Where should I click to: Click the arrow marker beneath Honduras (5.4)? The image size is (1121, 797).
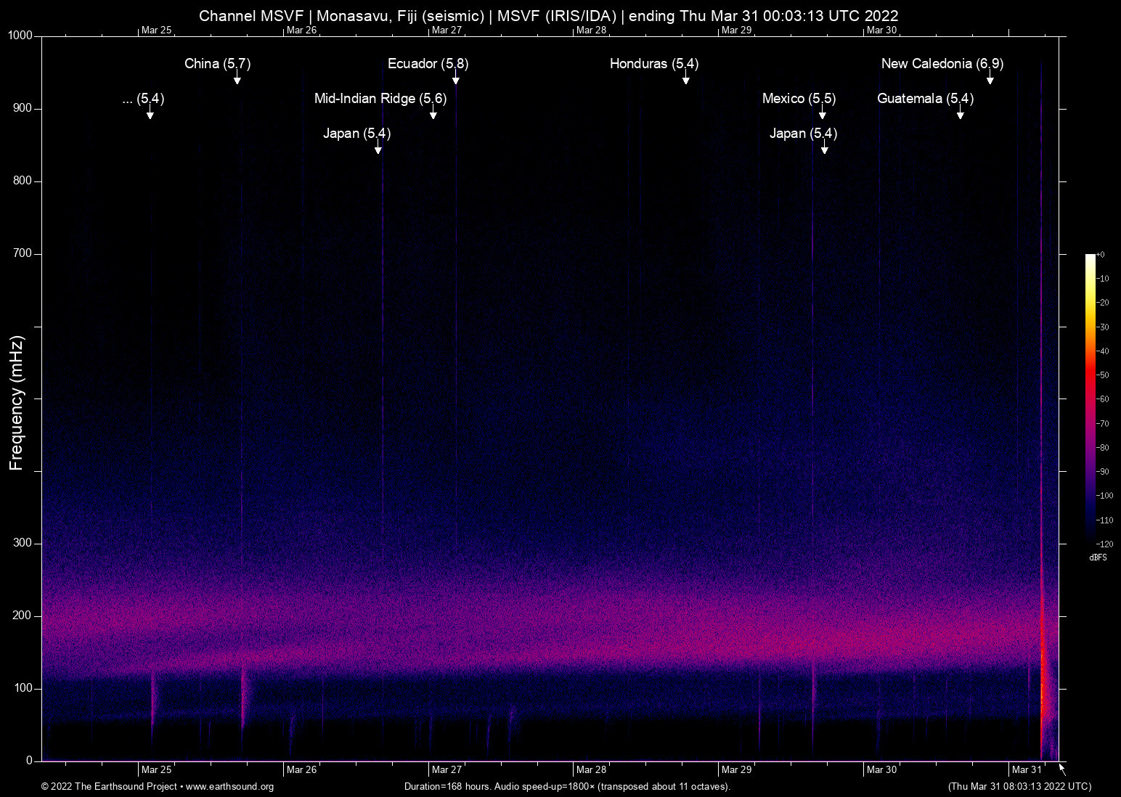coord(685,78)
